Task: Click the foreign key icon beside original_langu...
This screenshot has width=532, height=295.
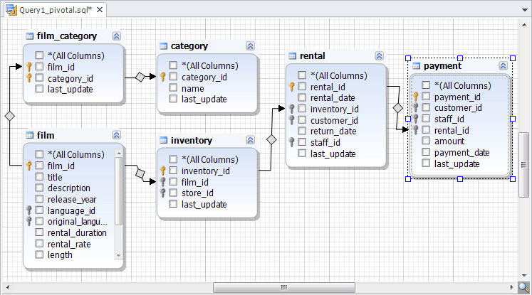Action: 28,222
